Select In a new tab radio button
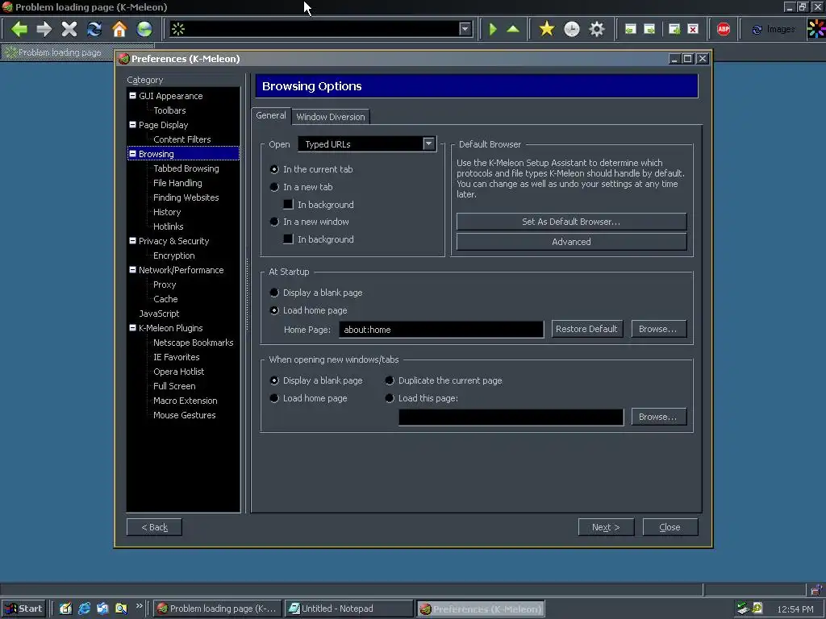Viewport: 826px width, 619px height. (x=274, y=187)
